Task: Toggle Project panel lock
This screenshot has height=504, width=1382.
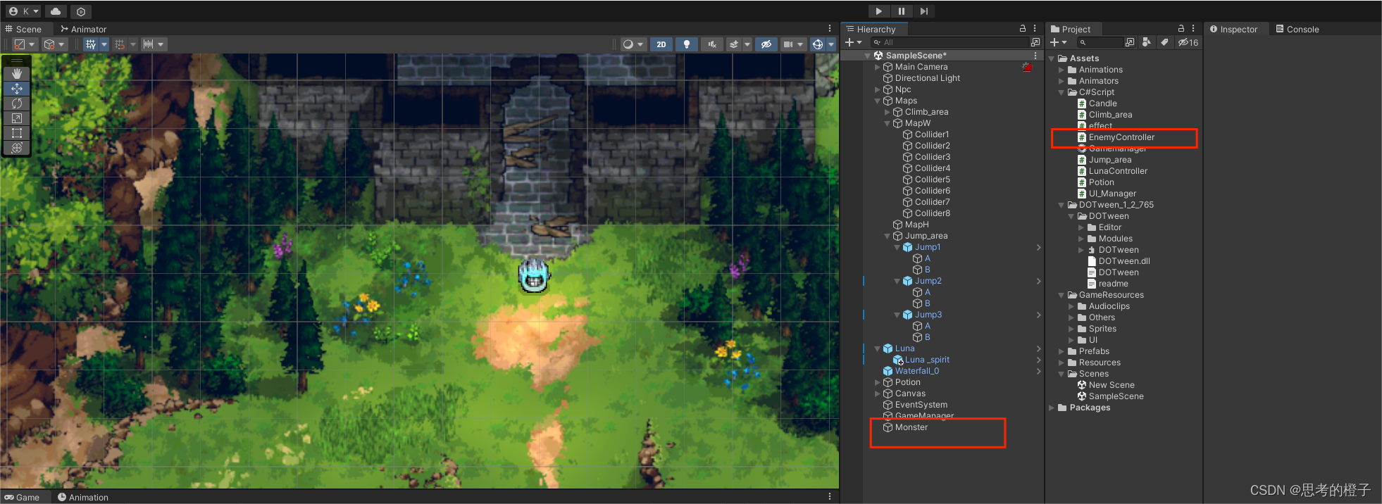Action: (1181, 29)
